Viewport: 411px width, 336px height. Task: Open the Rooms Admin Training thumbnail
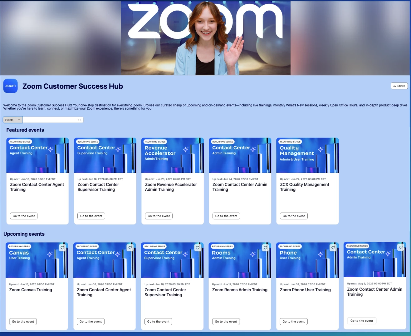pyautogui.click(x=240, y=260)
